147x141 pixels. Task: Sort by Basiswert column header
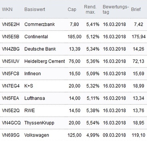(x=35, y=9)
